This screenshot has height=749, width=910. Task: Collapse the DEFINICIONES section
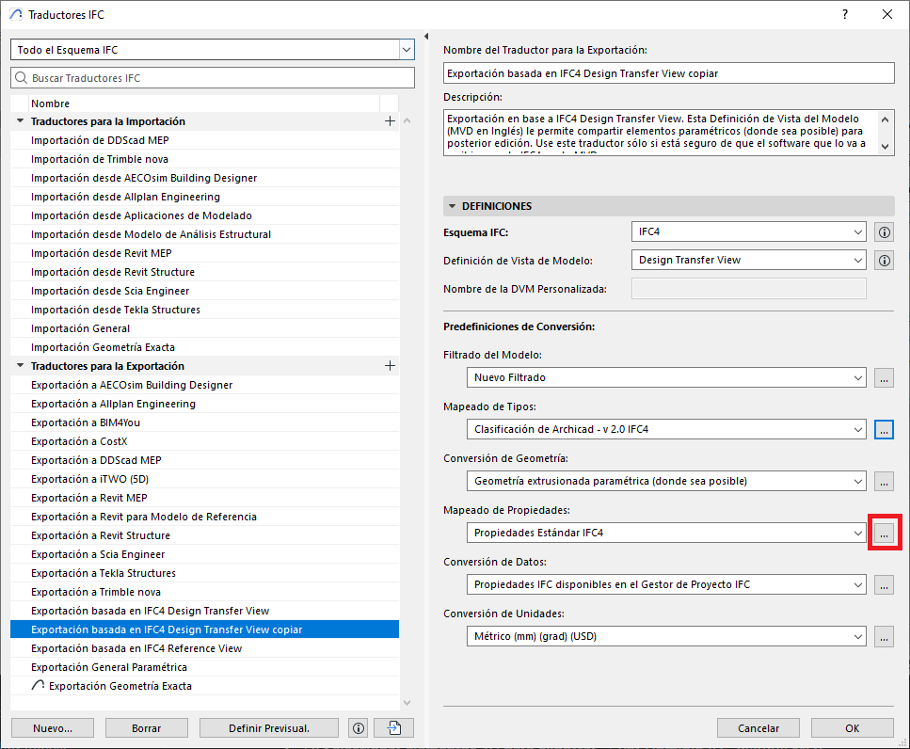pyautogui.click(x=452, y=206)
